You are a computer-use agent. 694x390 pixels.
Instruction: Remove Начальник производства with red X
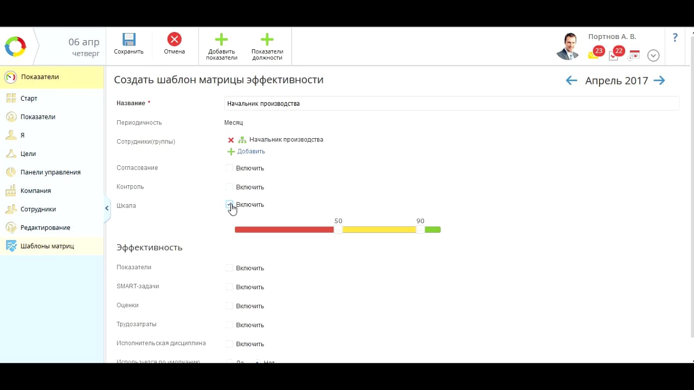[x=231, y=140]
